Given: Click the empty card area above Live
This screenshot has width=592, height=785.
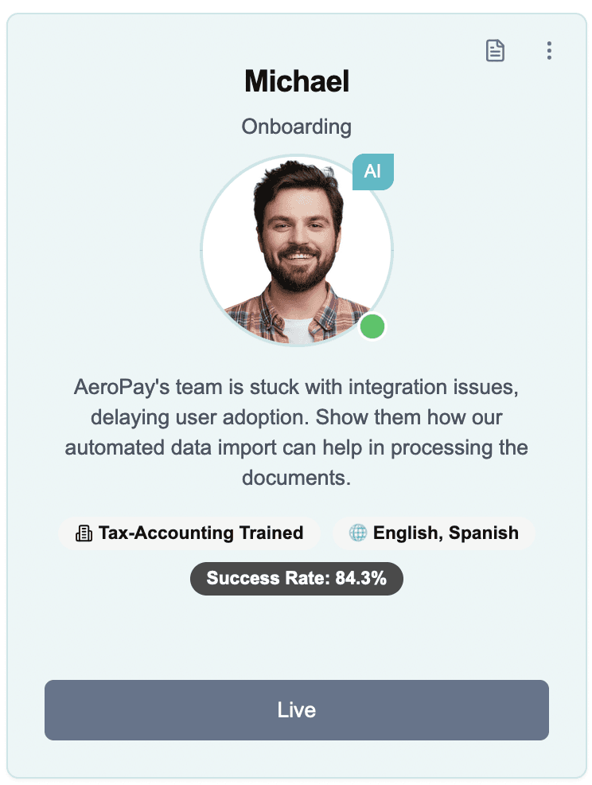Looking at the screenshot, I should point(297,637).
